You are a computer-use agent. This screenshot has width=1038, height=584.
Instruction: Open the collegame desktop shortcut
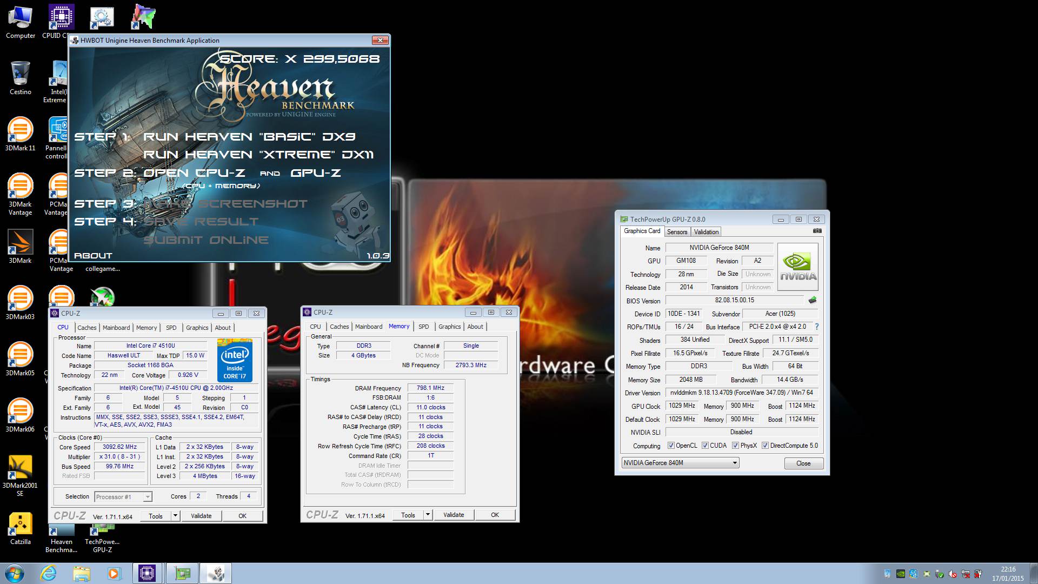102,269
